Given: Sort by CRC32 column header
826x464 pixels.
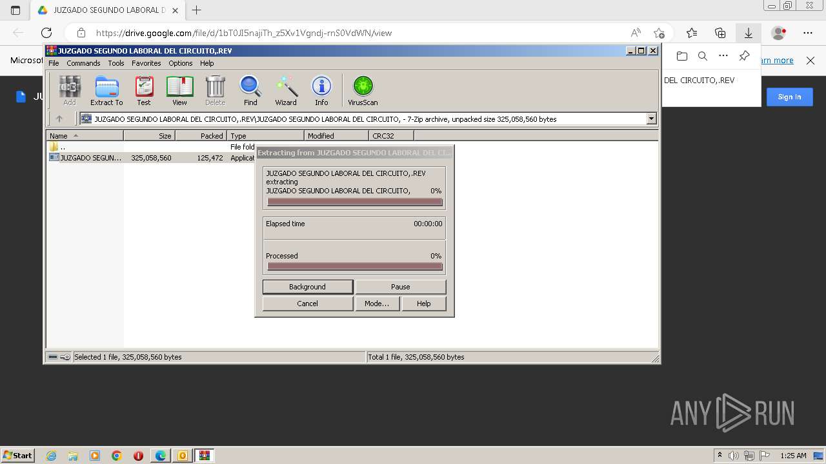Looking at the screenshot, I should click(391, 136).
